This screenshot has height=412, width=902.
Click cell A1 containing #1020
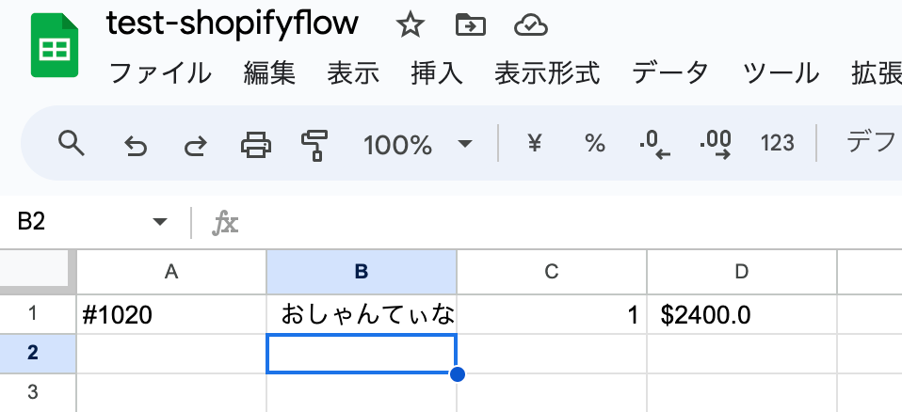(171, 316)
